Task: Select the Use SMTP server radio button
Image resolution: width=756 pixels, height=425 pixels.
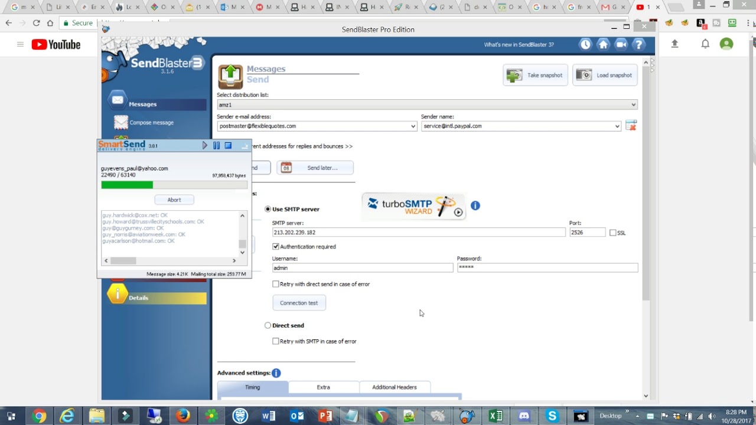Action: pyautogui.click(x=268, y=209)
